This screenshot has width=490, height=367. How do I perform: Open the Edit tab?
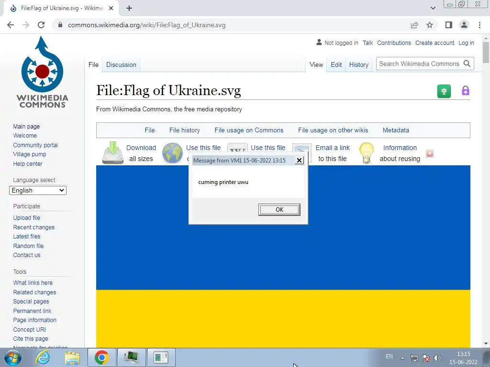(336, 65)
